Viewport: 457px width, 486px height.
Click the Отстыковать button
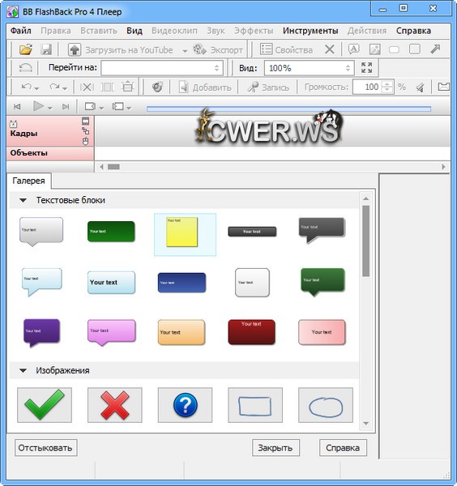tap(45, 448)
